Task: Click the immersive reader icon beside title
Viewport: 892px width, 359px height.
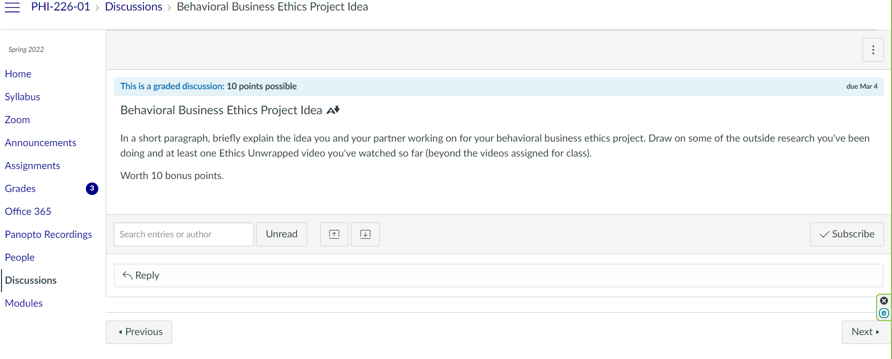Action: tap(333, 110)
